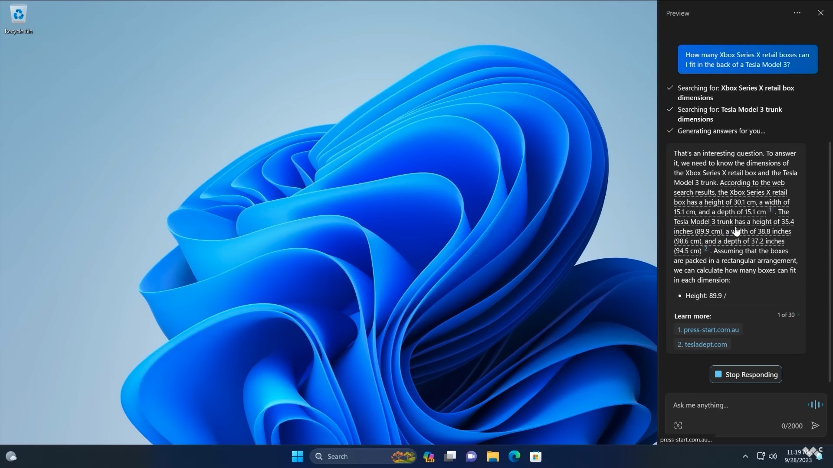Stop the response with Stop Responding
Viewport: 833px width, 468px height.
click(746, 374)
